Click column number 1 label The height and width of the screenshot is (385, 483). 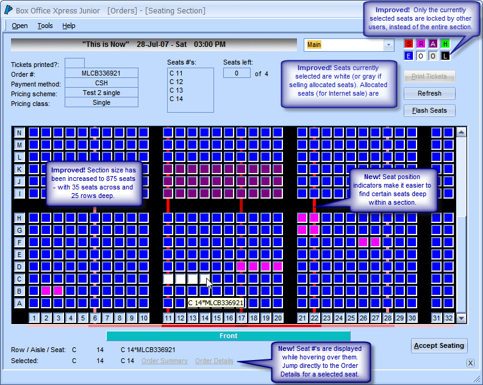pos(34,318)
